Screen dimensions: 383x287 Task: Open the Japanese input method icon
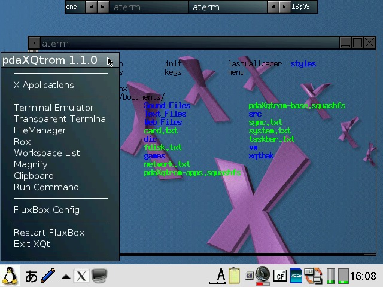click(x=31, y=276)
